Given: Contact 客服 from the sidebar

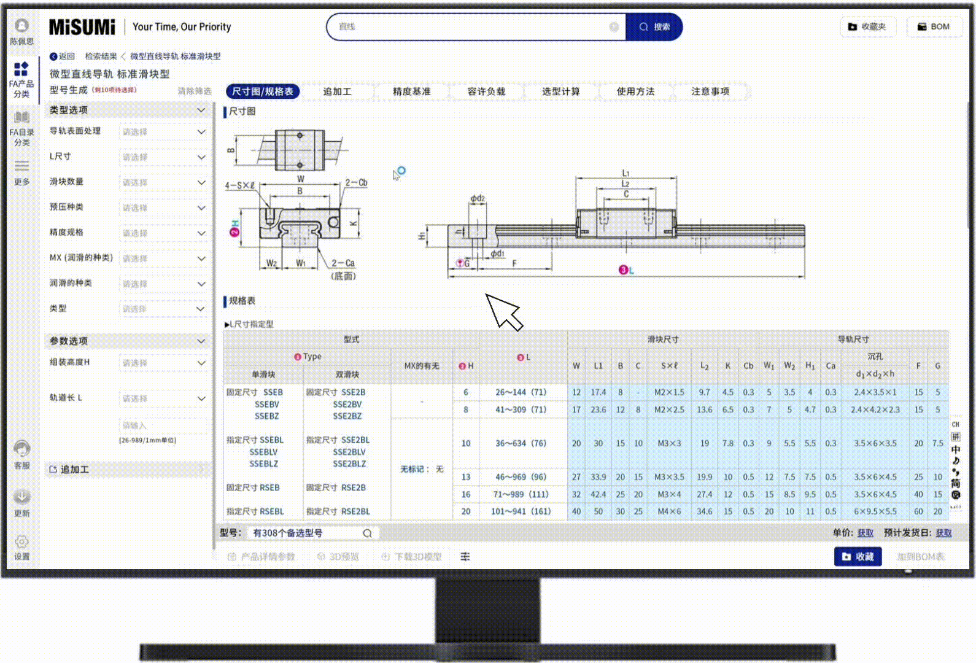Looking at the screenshot, I should click(21, 455).
